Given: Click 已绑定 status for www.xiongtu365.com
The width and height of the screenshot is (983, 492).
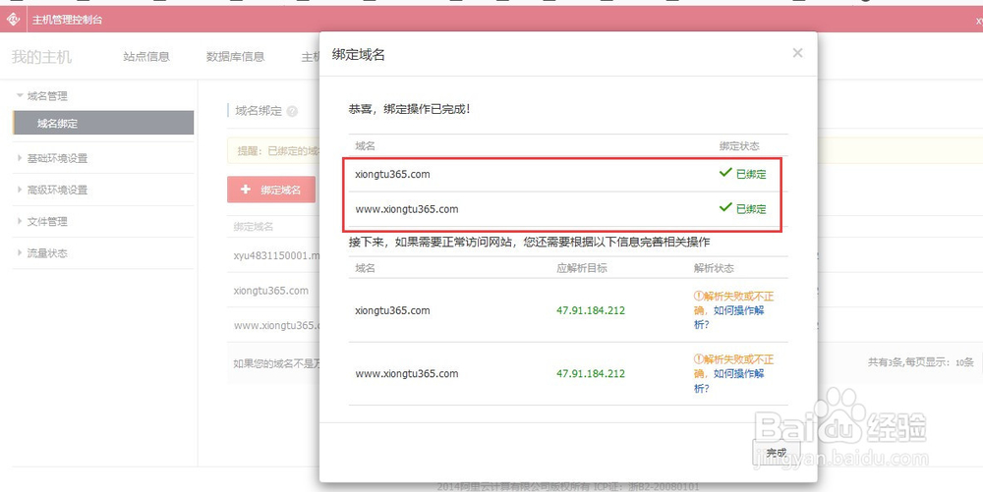Looking at the screenshot, I should point(743,208).
